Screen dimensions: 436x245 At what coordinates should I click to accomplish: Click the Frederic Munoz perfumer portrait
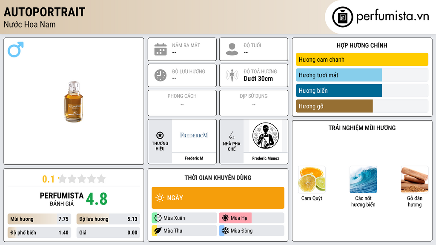coord(266,136)
